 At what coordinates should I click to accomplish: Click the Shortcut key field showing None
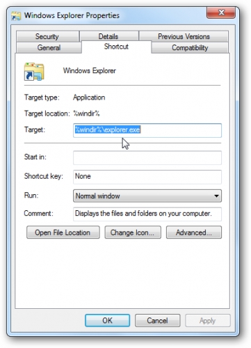(147, 177)
